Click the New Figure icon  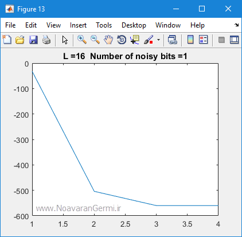(x=7, y=40)
